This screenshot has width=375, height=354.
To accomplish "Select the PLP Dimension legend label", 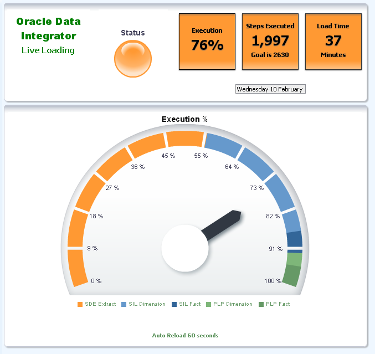I will (x=233, y=304).
